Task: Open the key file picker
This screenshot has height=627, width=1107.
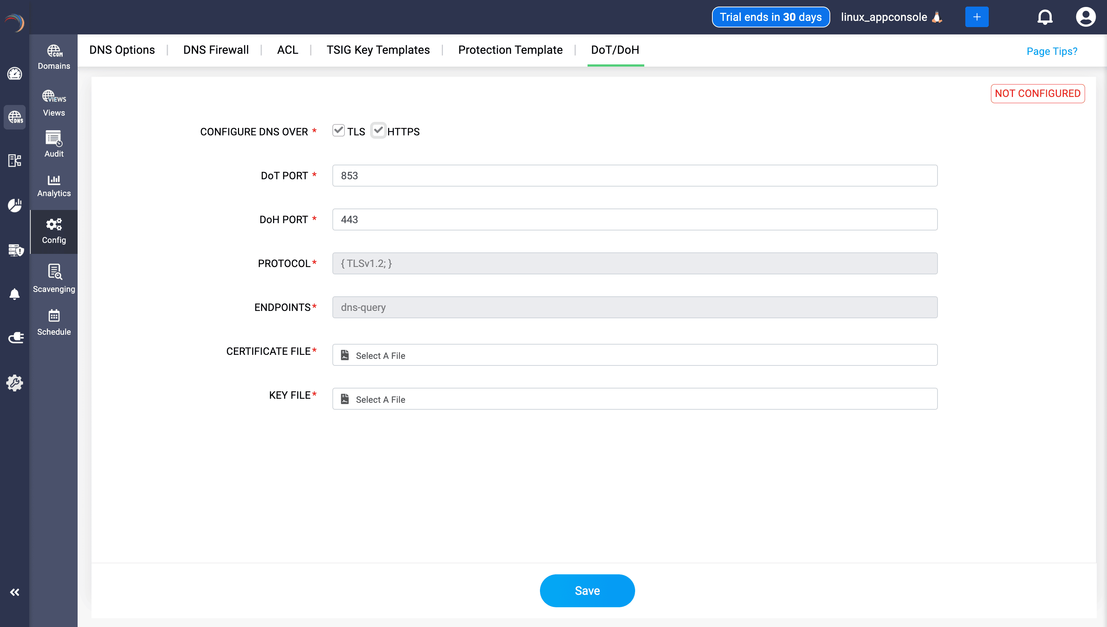Action: click(634, 399)
